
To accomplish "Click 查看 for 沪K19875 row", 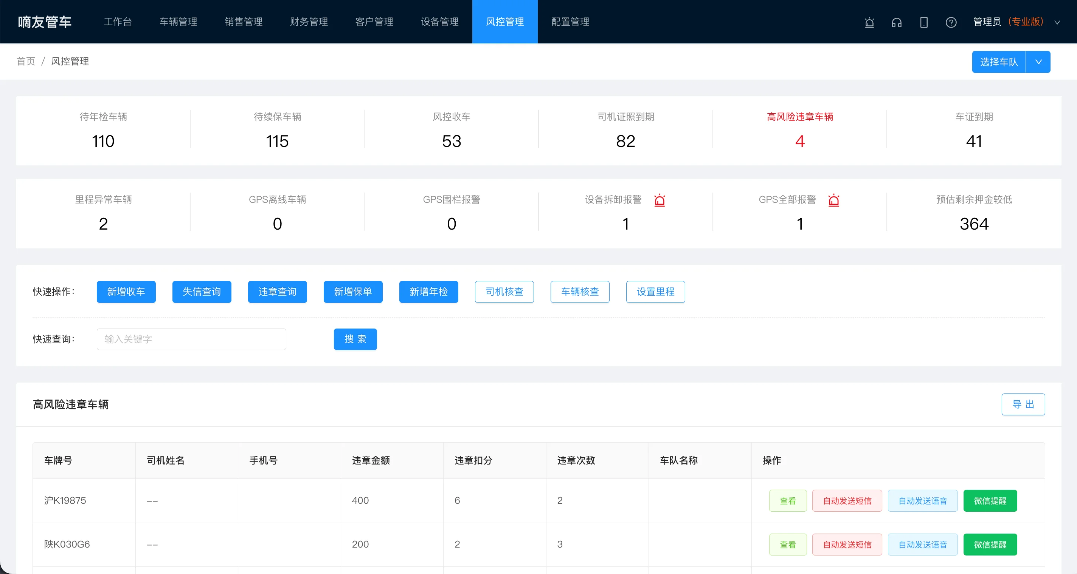I will pyautogui.click(x=788, y=501).
